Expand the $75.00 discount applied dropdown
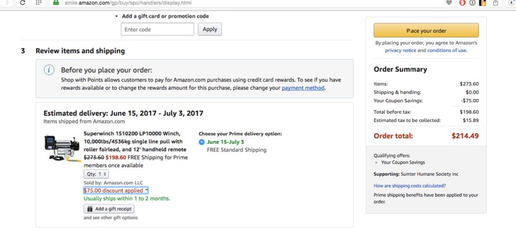Screen dimensions: 516x236 pyautogui.click(x=116, y=191)
